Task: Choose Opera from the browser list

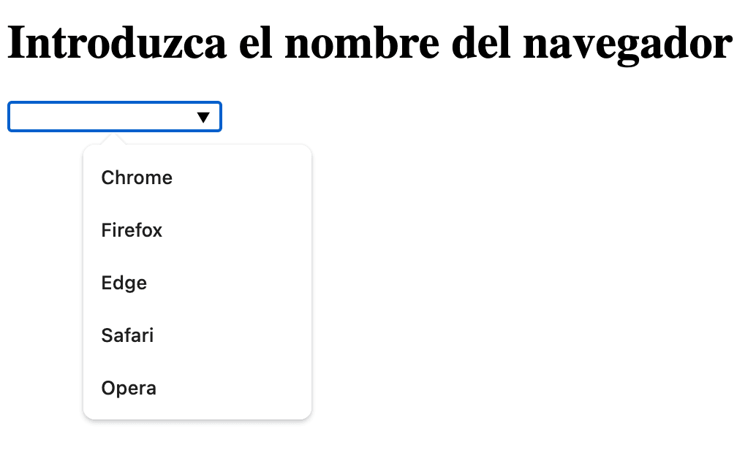Action: click(x=129, y=389)
